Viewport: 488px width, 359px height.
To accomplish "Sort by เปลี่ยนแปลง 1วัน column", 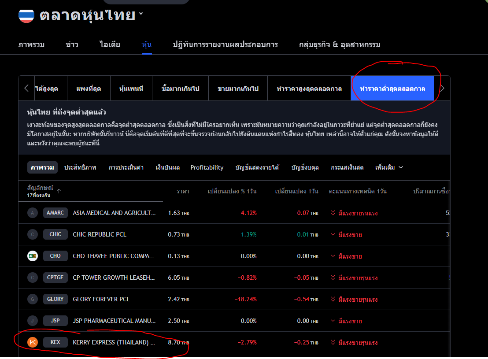I will click(296, 191).
